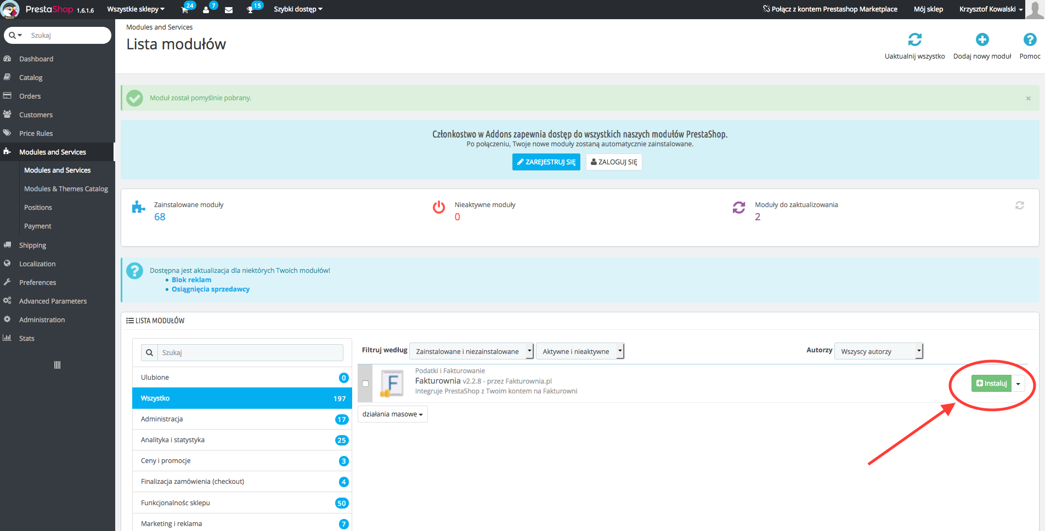Click the trophy achievements icon
Image resolution: width=1045 pixels, height=531 pixels.
coord(251,10)
